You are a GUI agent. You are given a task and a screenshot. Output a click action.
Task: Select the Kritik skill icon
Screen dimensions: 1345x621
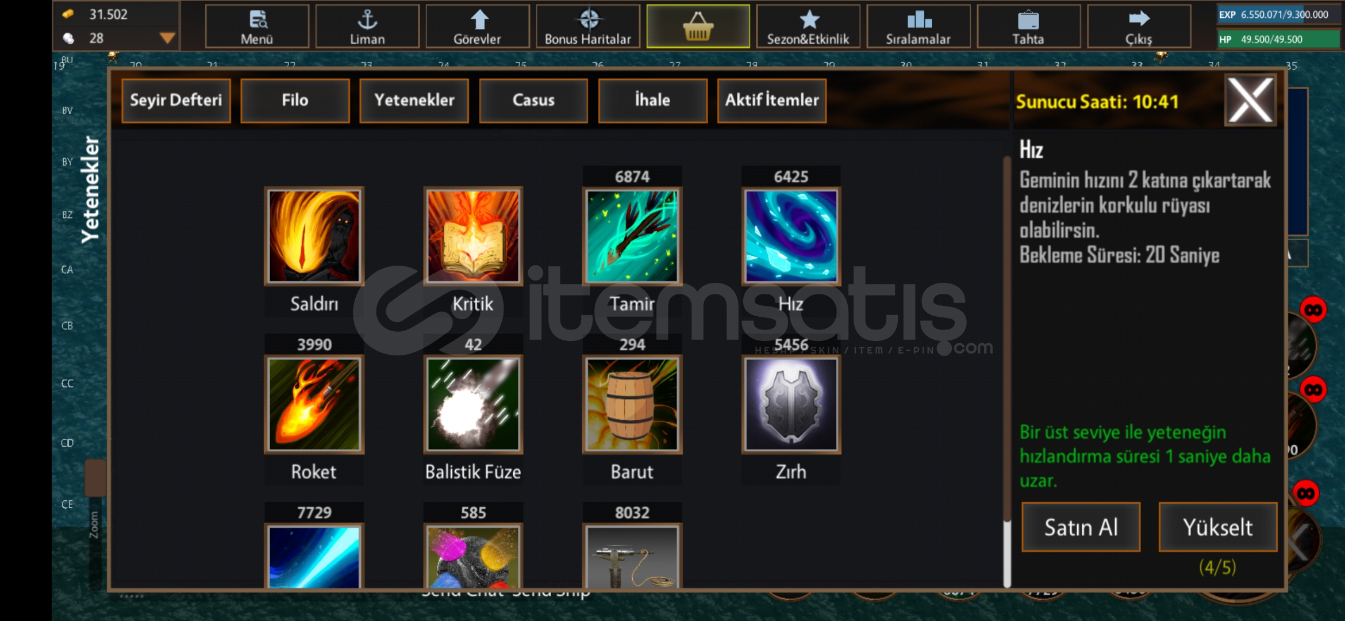pos(473,236)
